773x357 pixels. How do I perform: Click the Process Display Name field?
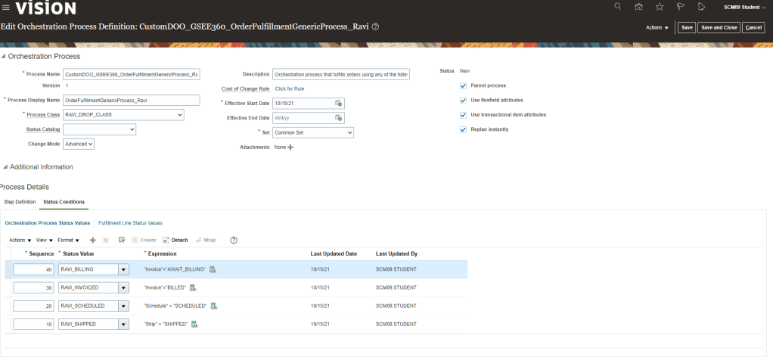click(x=131, y=100)
